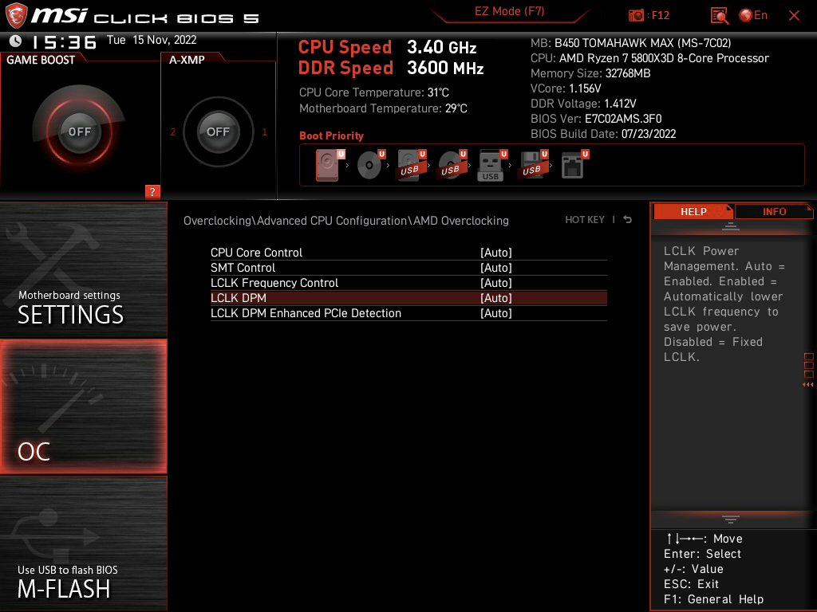Open LCLK Frequency Control [Auto] value

pyautogui.click(x=496, y=283)
